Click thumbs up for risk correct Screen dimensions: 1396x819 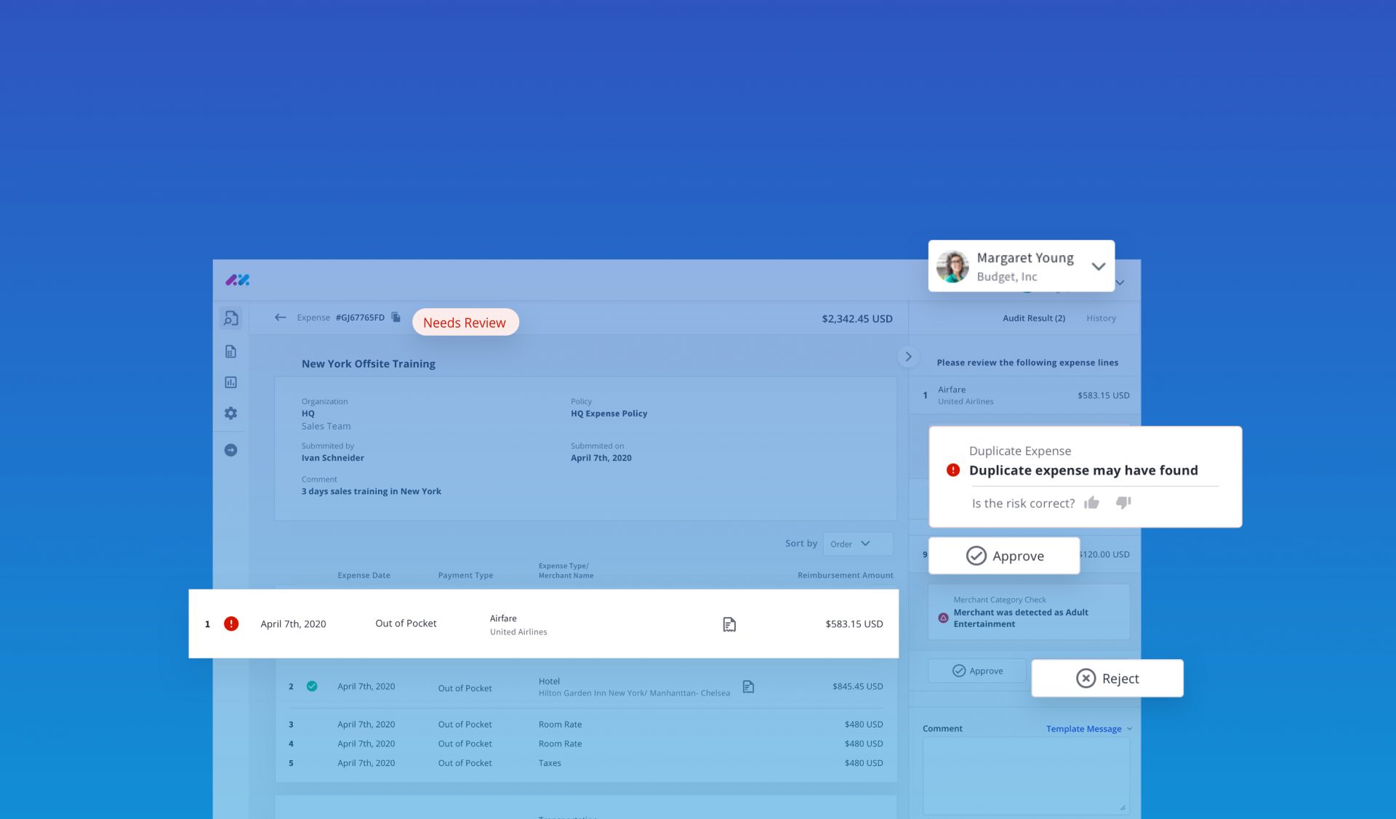[x=1091, y=503]
